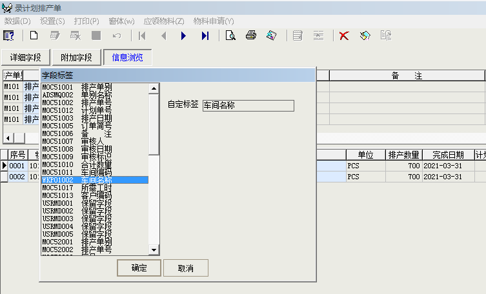Switch to the 附加字段 tab
This screenshot has height=294, width=486.
point(76,57)
